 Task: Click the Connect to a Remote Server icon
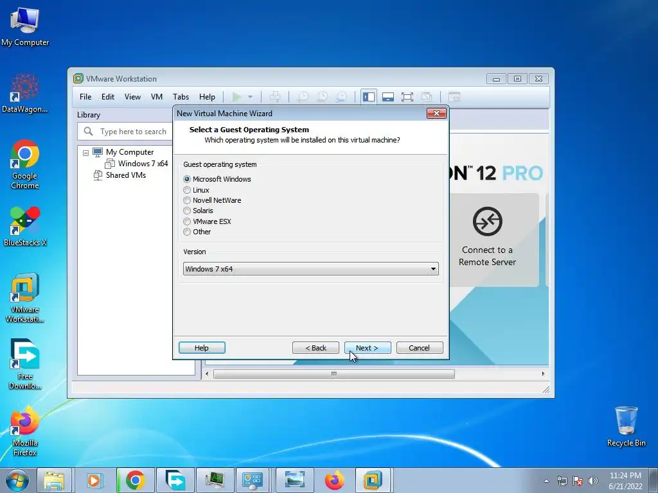(x=487, y=221)
